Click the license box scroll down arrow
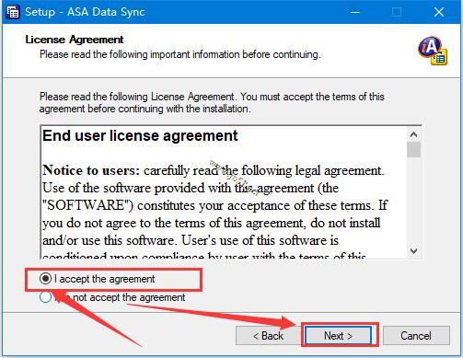 click(413, 251)
